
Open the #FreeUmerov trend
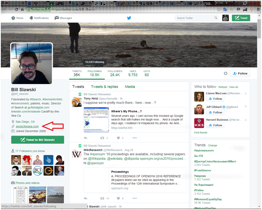(x=202, y=170)
